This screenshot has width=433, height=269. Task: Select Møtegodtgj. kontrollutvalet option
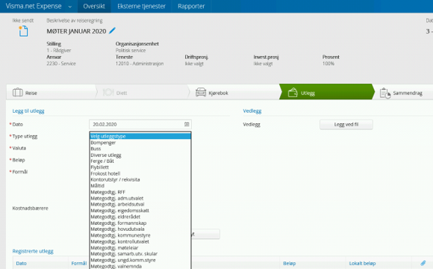pyautogui.click(x=140, y=241)
